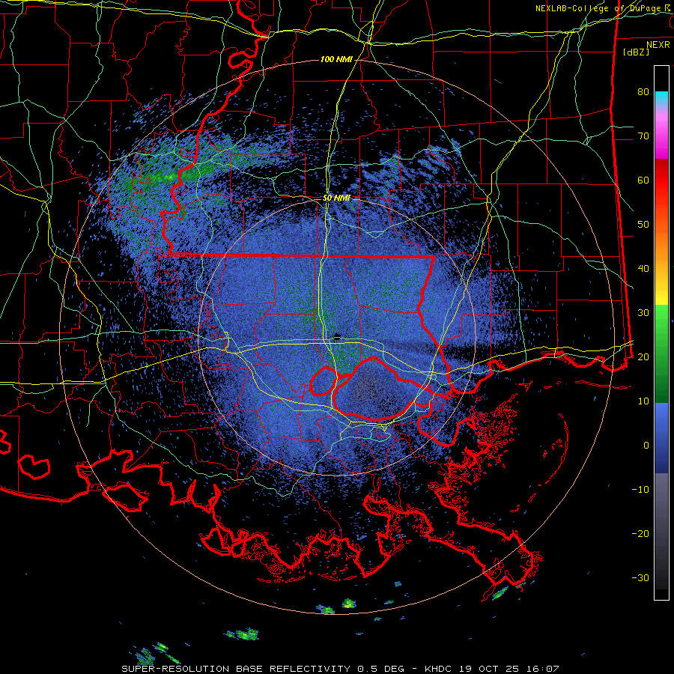
Task: Click the 30 value on the dBZ scale
Action: [x=643, y=313]
